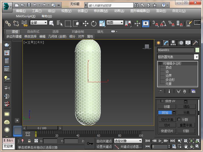Activate the Select Object tool
Image resolution: width=203 pixels, height=152 pixels.
tap(52, 23)
